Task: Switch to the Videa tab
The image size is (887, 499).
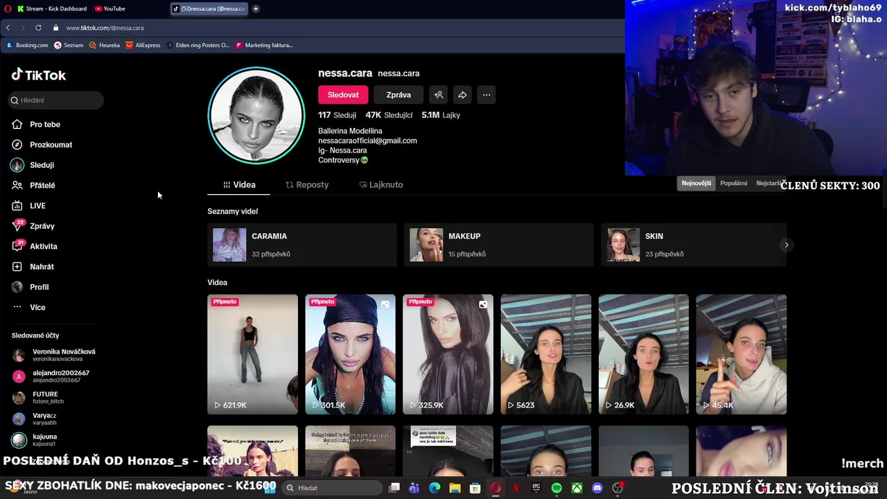Action: 239,185
